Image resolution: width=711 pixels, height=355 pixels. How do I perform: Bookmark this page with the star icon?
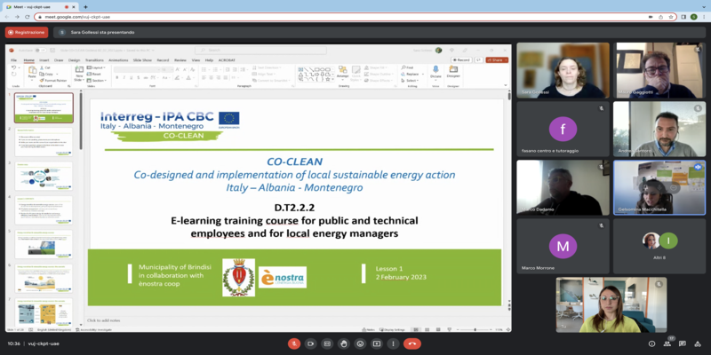pyautogui.click(x=671, y=17)
